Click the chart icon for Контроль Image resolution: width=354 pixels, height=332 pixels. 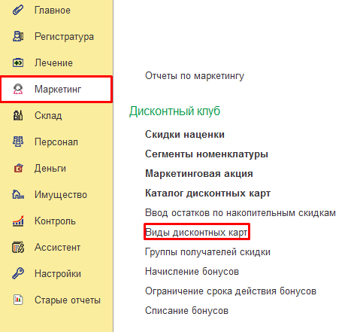pos(18,221)
